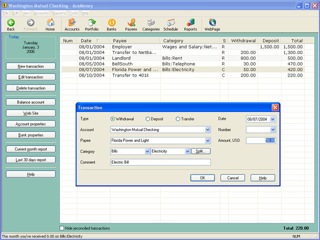The height and width of the screenshot is (240, 320).
Task: Open the Tools menu
Action: pyautogui.click(x=73, y=13)
